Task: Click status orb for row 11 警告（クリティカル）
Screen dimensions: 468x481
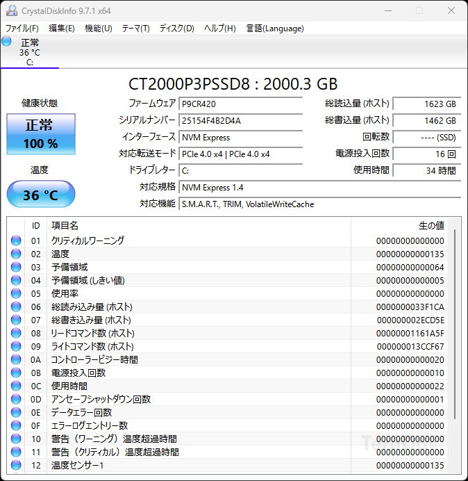Action: pos(16,452)
